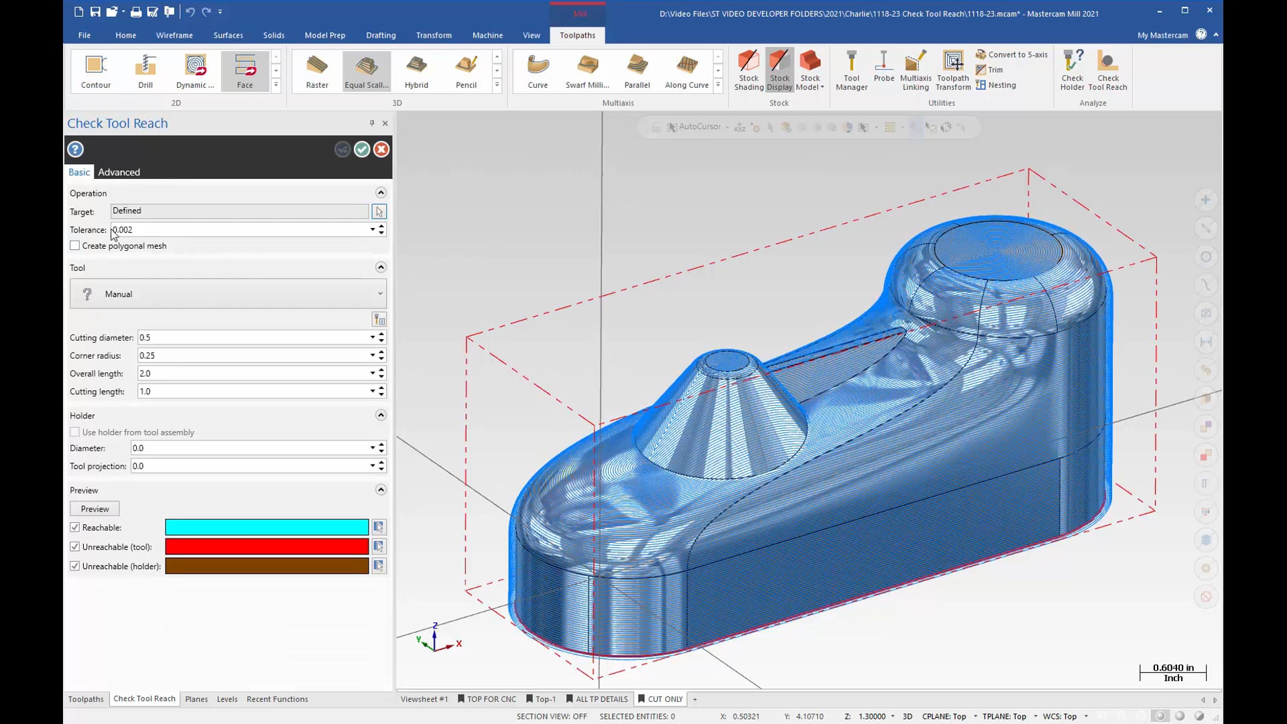1287x724 pixels.
Task: Click the confirm green checkmark button
Action: click(361, 149)
